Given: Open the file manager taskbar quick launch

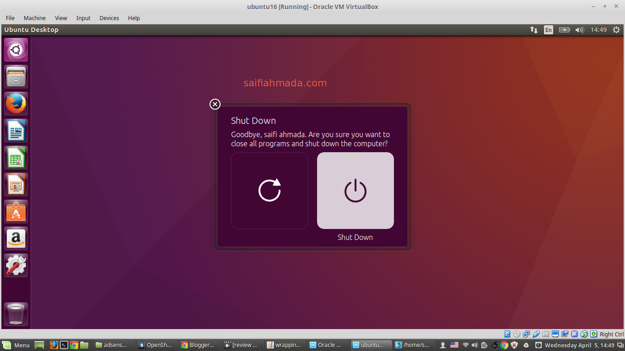Looking at the screenshot, I should [x=84, y=345].
